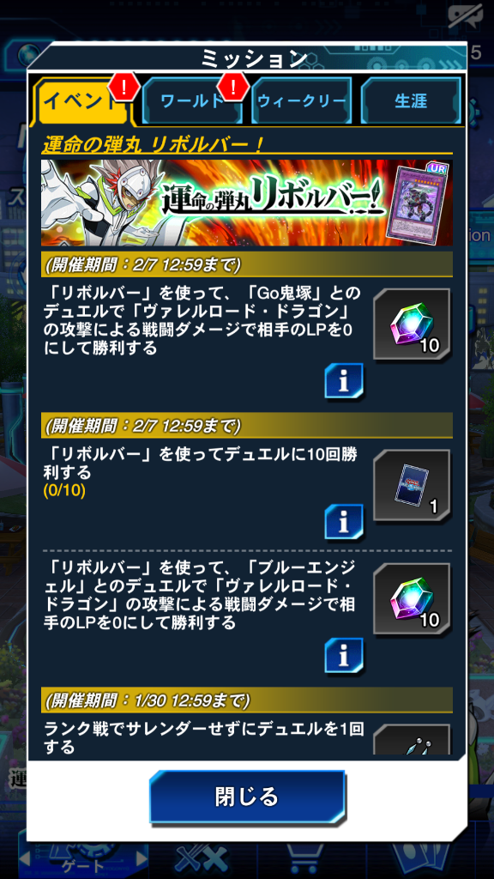
Task: Tap the gem reward for the Go鬼塚 mission
Action: [412, 326]
